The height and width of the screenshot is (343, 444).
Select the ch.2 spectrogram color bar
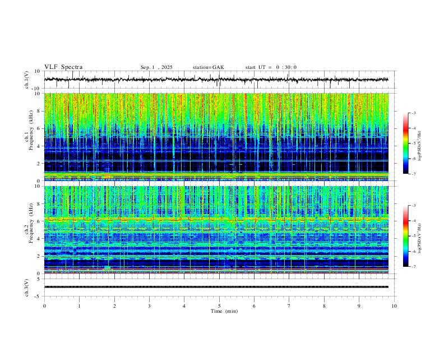(405, 236)
